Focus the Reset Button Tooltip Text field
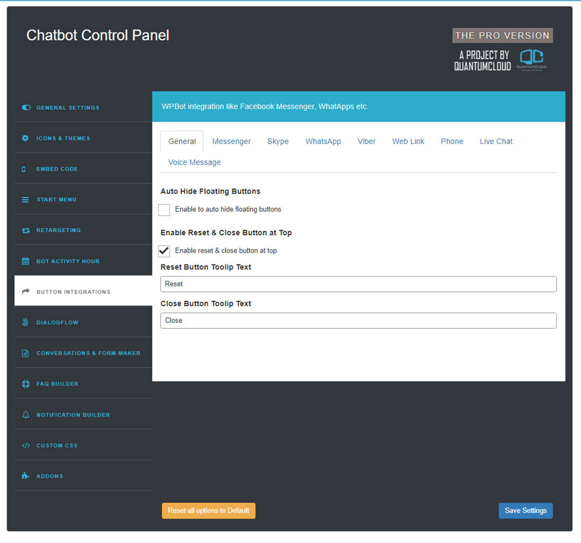Image resolution: width=581 pixels, height=543 pixels. pos(358,284)
